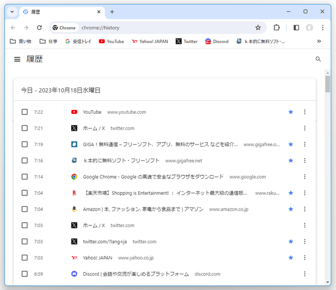Open the twitter.com/?lang=ja history entry
Screen dimensions: 336x290
105,241
